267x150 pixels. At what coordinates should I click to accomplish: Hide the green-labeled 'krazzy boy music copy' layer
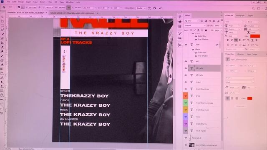tap(186, 103)
